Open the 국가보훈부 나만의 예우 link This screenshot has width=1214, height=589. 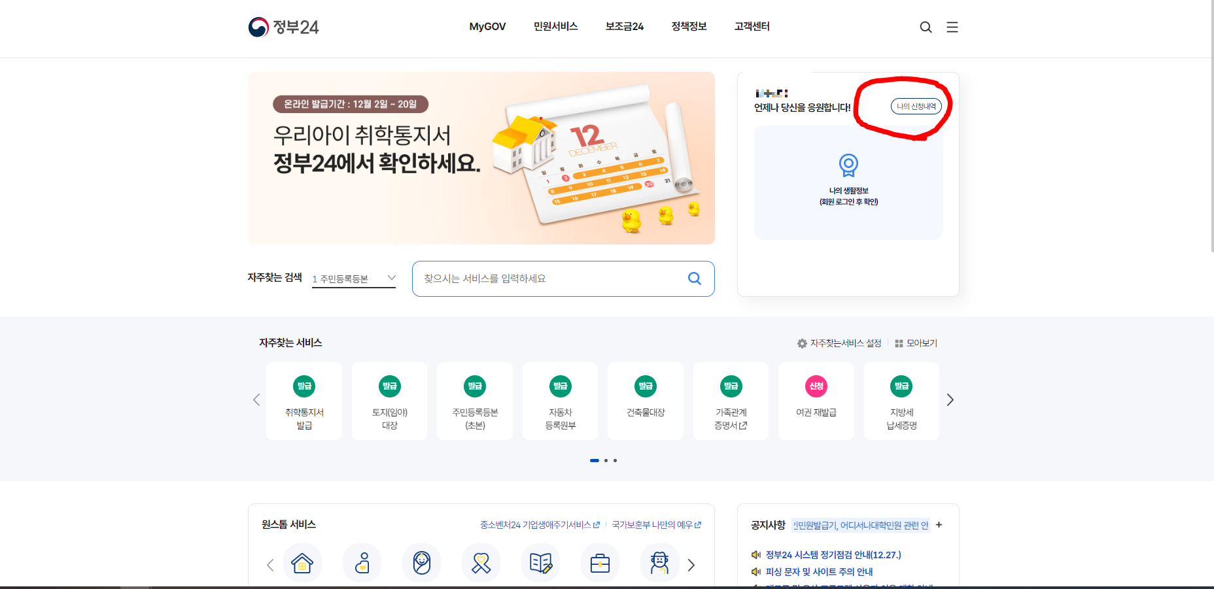657,525
